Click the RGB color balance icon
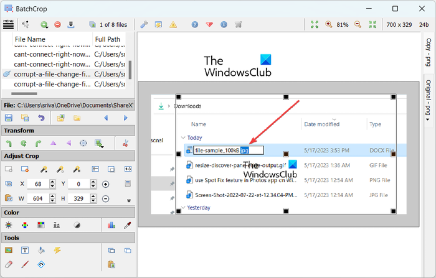The width and height of the screenshot is (436, 278). click(x=25, y=225)
